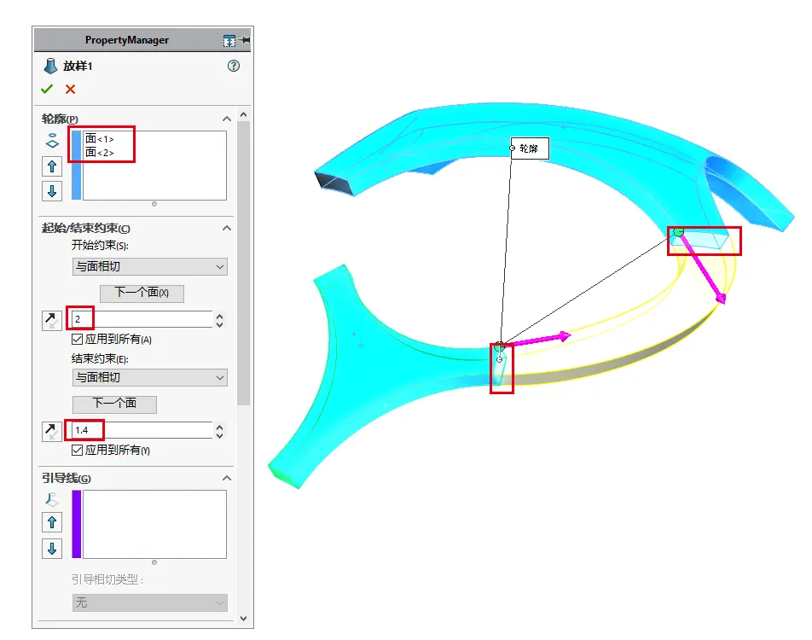Click inside the empty 引导线 selection box
Image resolution: width=812 pixels, height=640 pixels.
tap(154, 524)
